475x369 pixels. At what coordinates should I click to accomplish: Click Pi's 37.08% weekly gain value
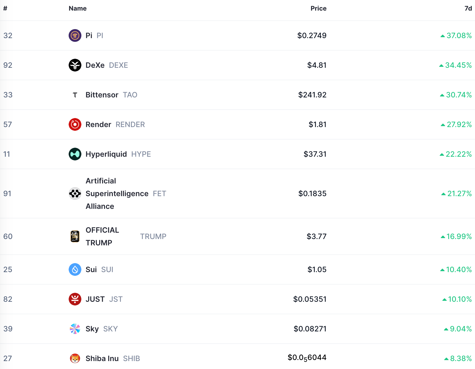pos(459,35)
